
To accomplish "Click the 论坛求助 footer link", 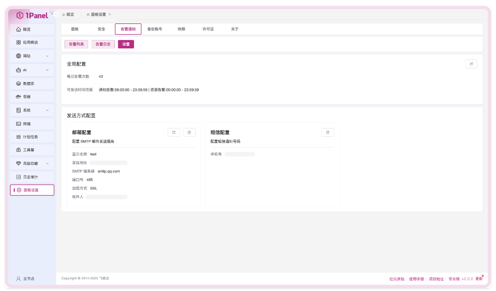I will click(397, 279).
